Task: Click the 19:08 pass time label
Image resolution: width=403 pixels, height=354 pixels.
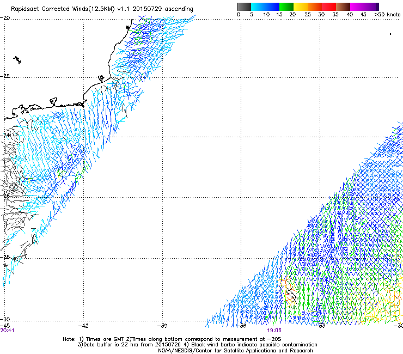Action: click(274, 331)
